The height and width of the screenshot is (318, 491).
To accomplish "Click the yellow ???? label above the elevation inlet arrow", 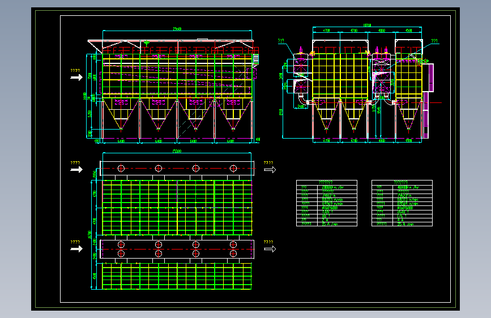I will pyautogui.click(x=75, y=71).
